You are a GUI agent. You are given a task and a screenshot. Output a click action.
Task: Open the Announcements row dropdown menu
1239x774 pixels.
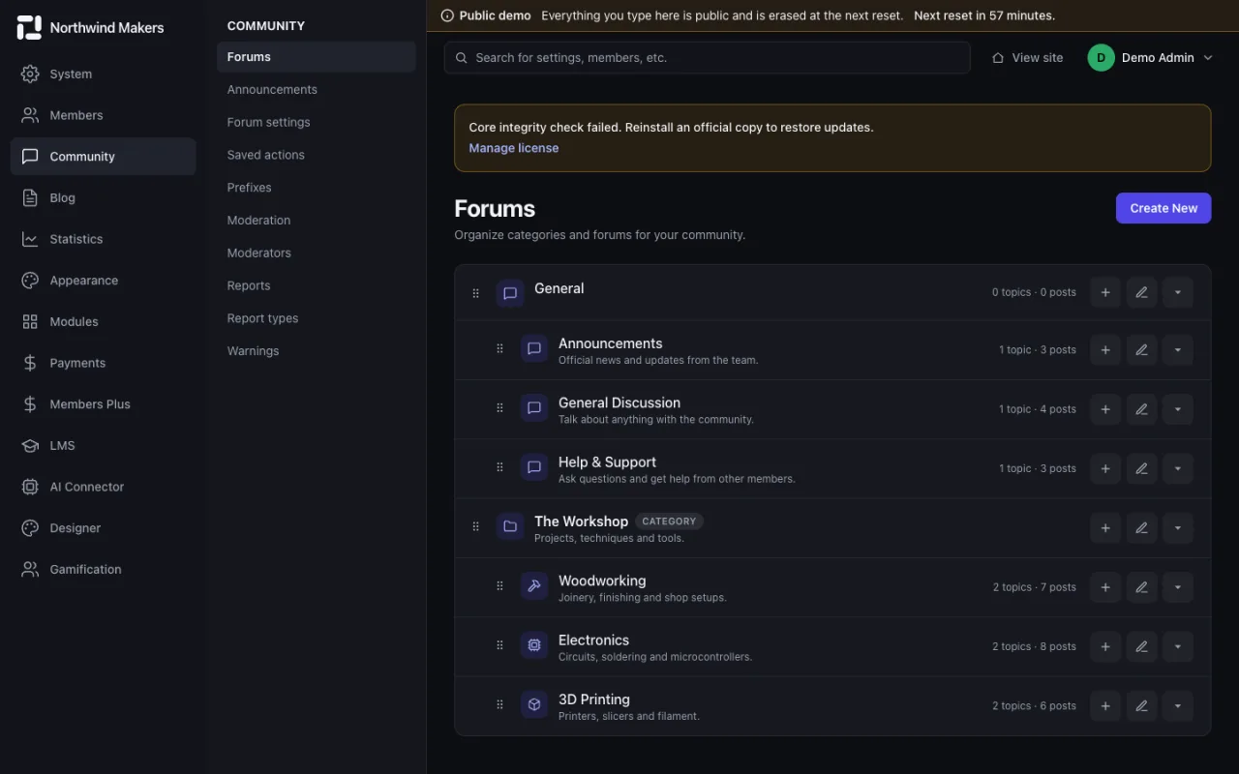(1178, 350)
